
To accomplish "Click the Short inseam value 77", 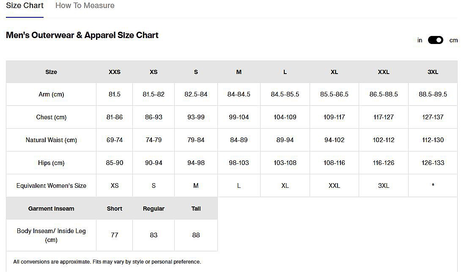I will (114, 235).
